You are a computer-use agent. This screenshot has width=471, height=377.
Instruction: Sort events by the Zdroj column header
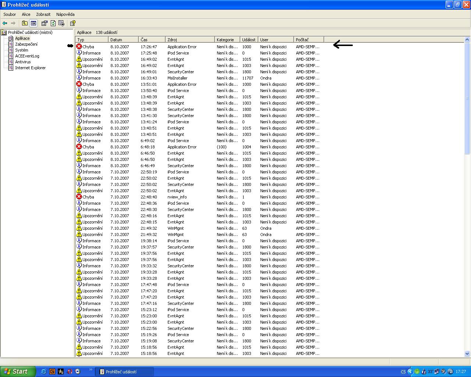(x=190, y=39)
